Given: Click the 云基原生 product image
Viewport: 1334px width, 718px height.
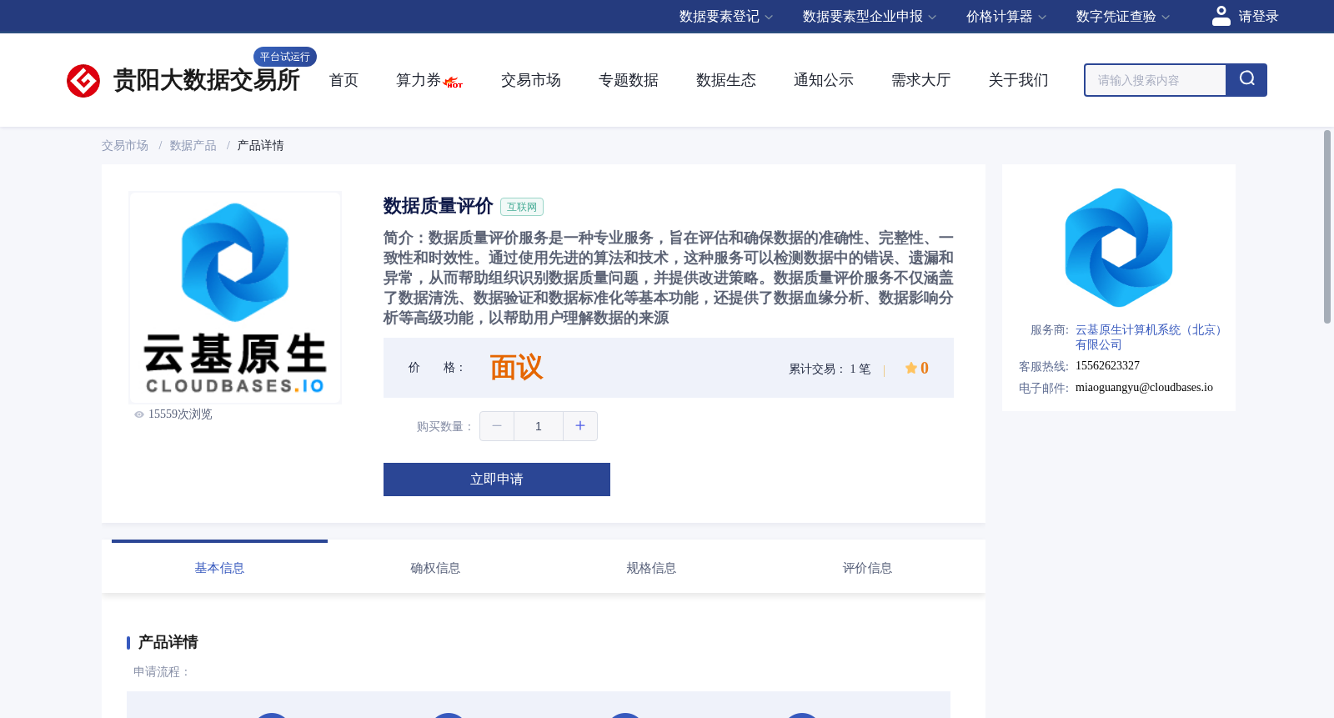Looking at the screenshot, I should click(x=235, y=298).
